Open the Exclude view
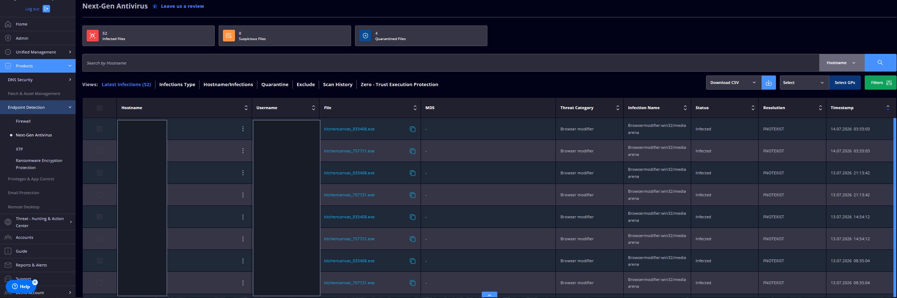 click(x=306, y=84)
